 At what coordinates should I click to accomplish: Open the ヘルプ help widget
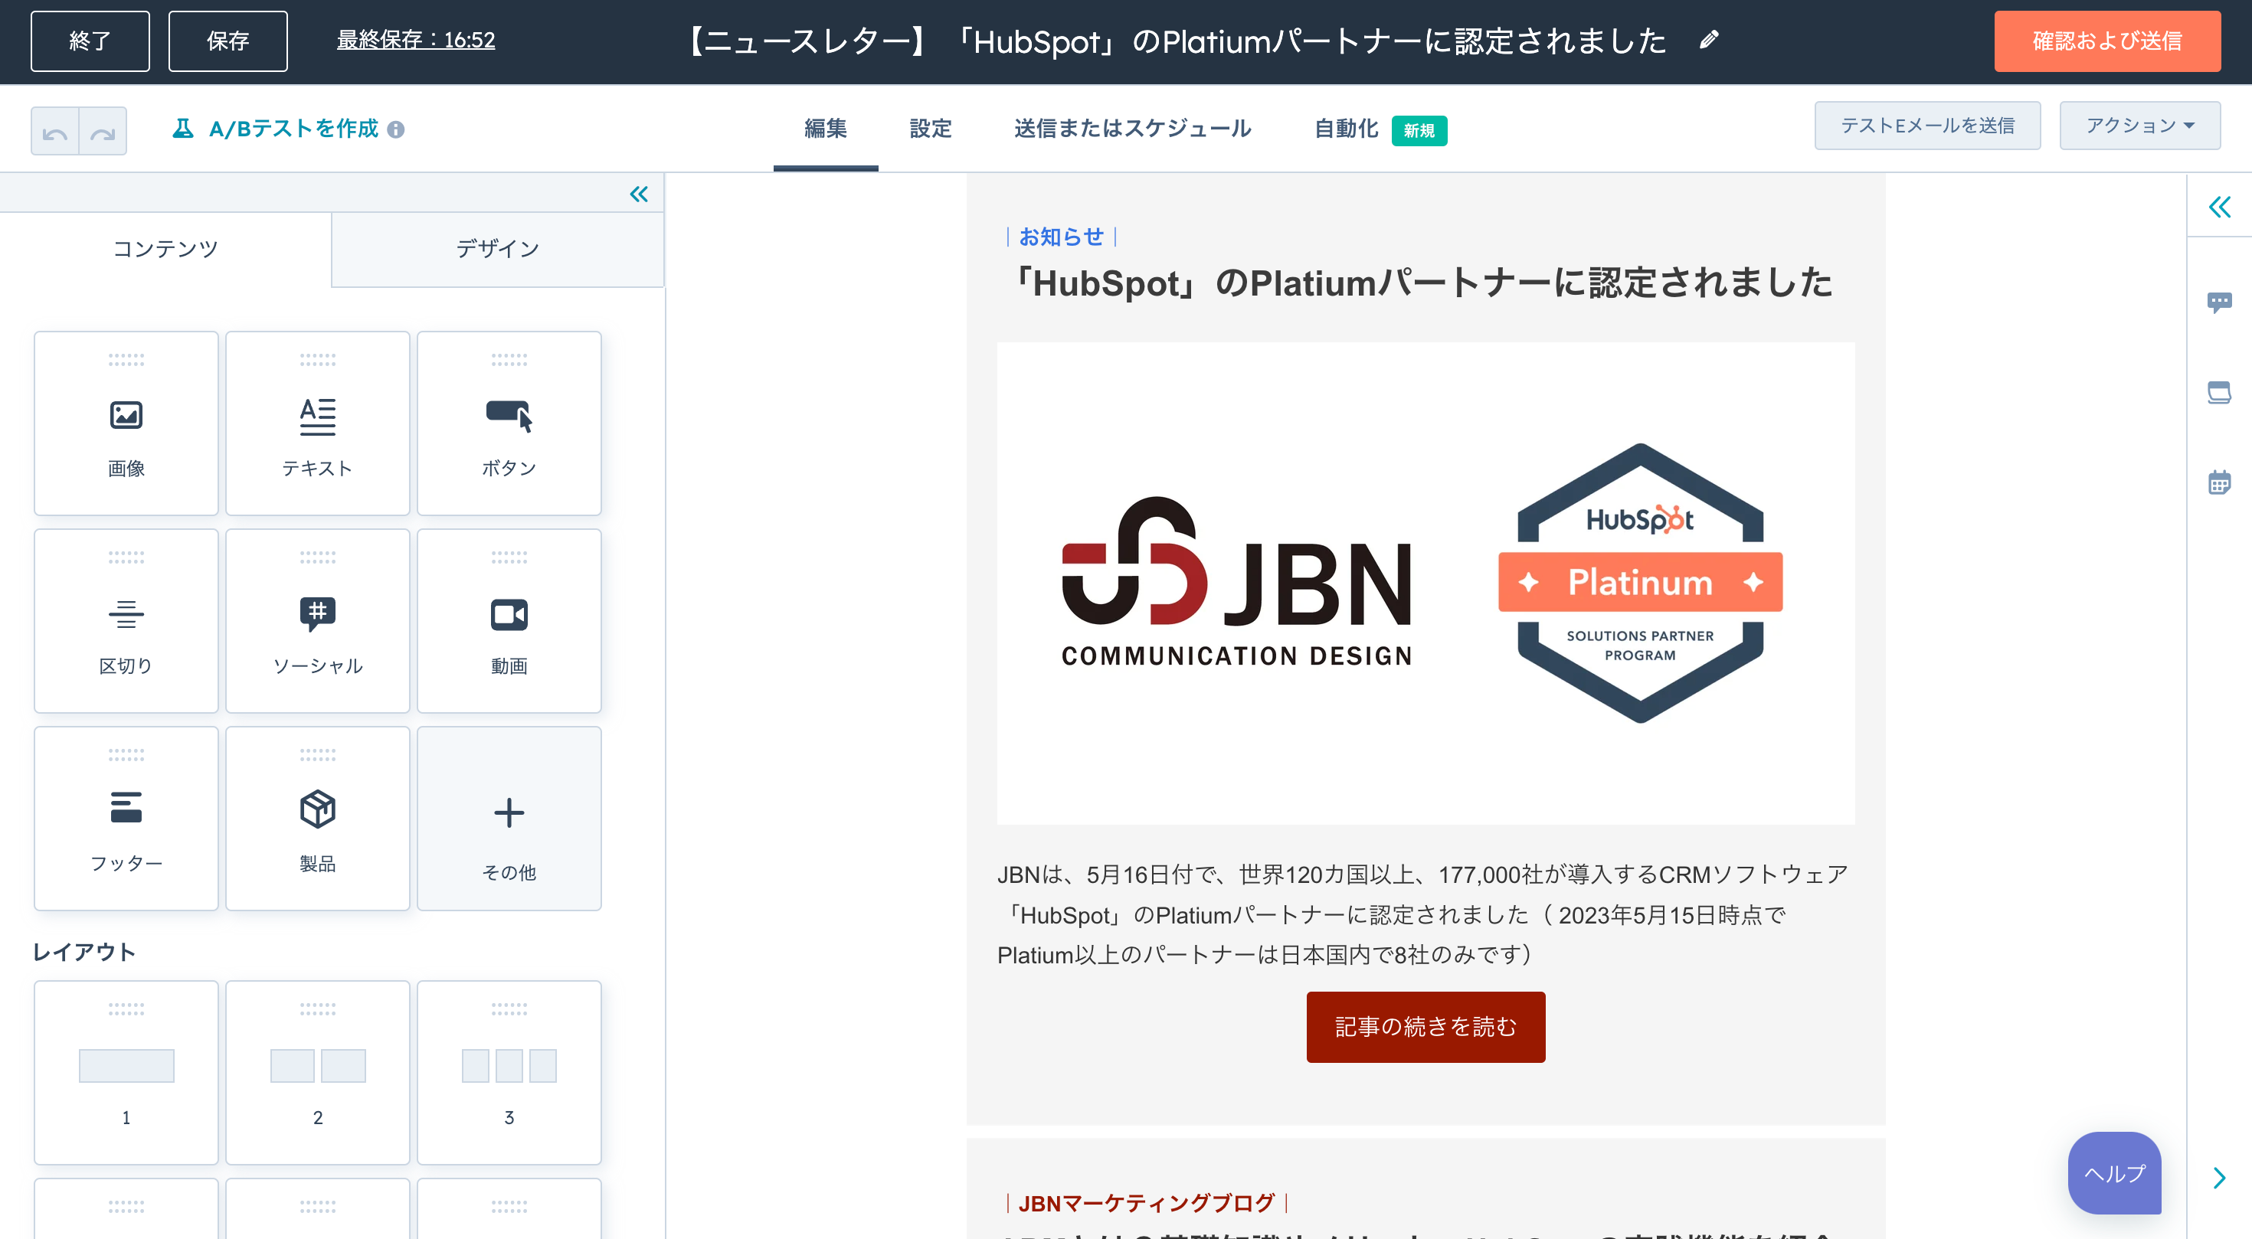(x=2114, y=1172)
